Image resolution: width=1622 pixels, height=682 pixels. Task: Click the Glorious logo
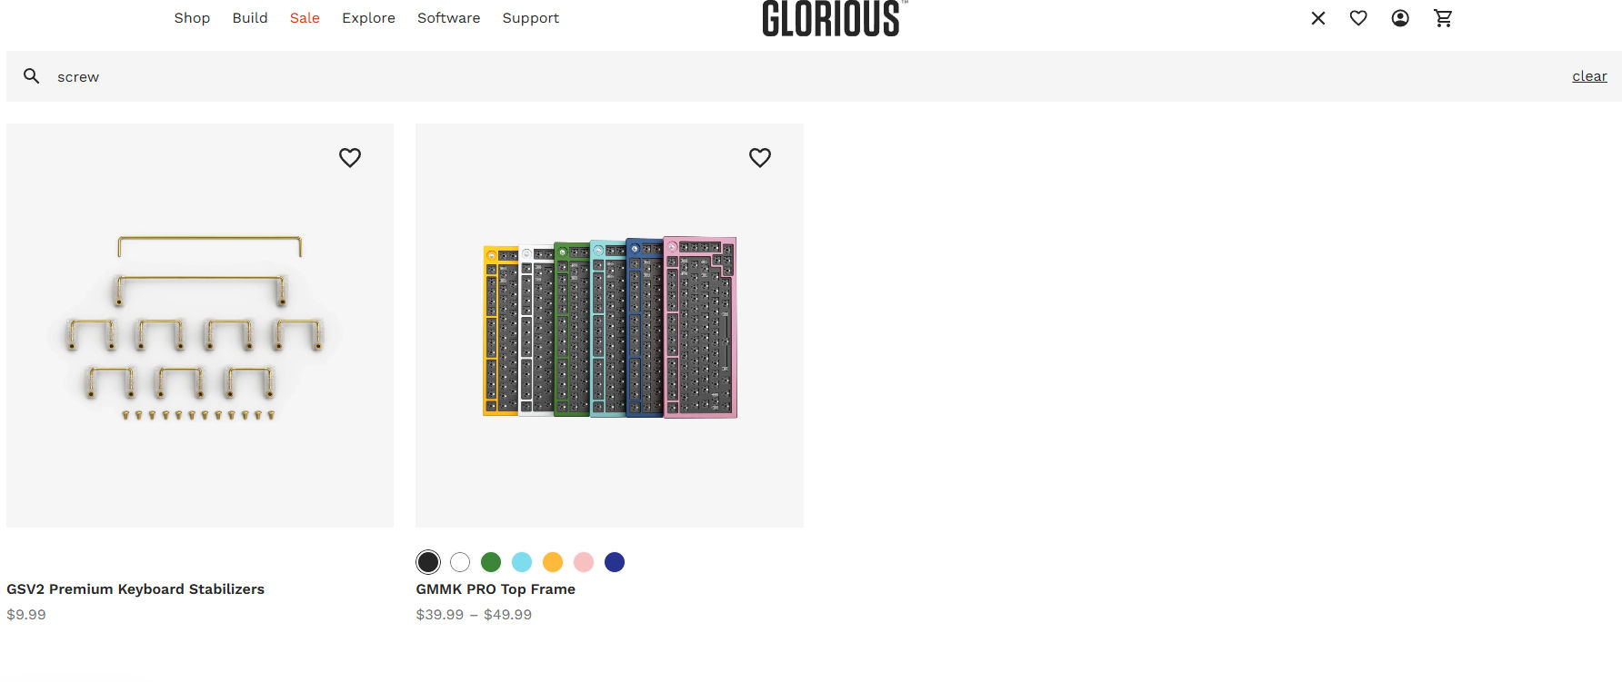click(x=834, y=18)
